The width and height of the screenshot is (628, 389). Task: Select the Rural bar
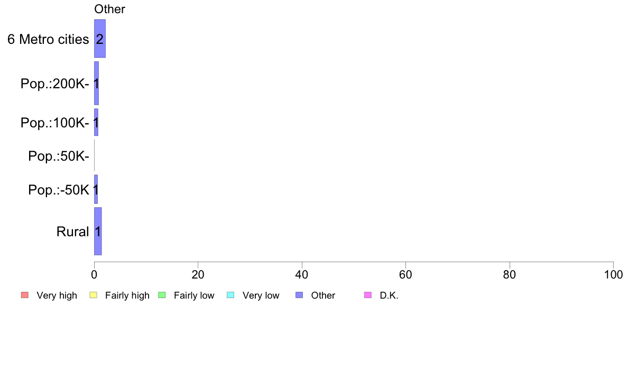point(98,231)
